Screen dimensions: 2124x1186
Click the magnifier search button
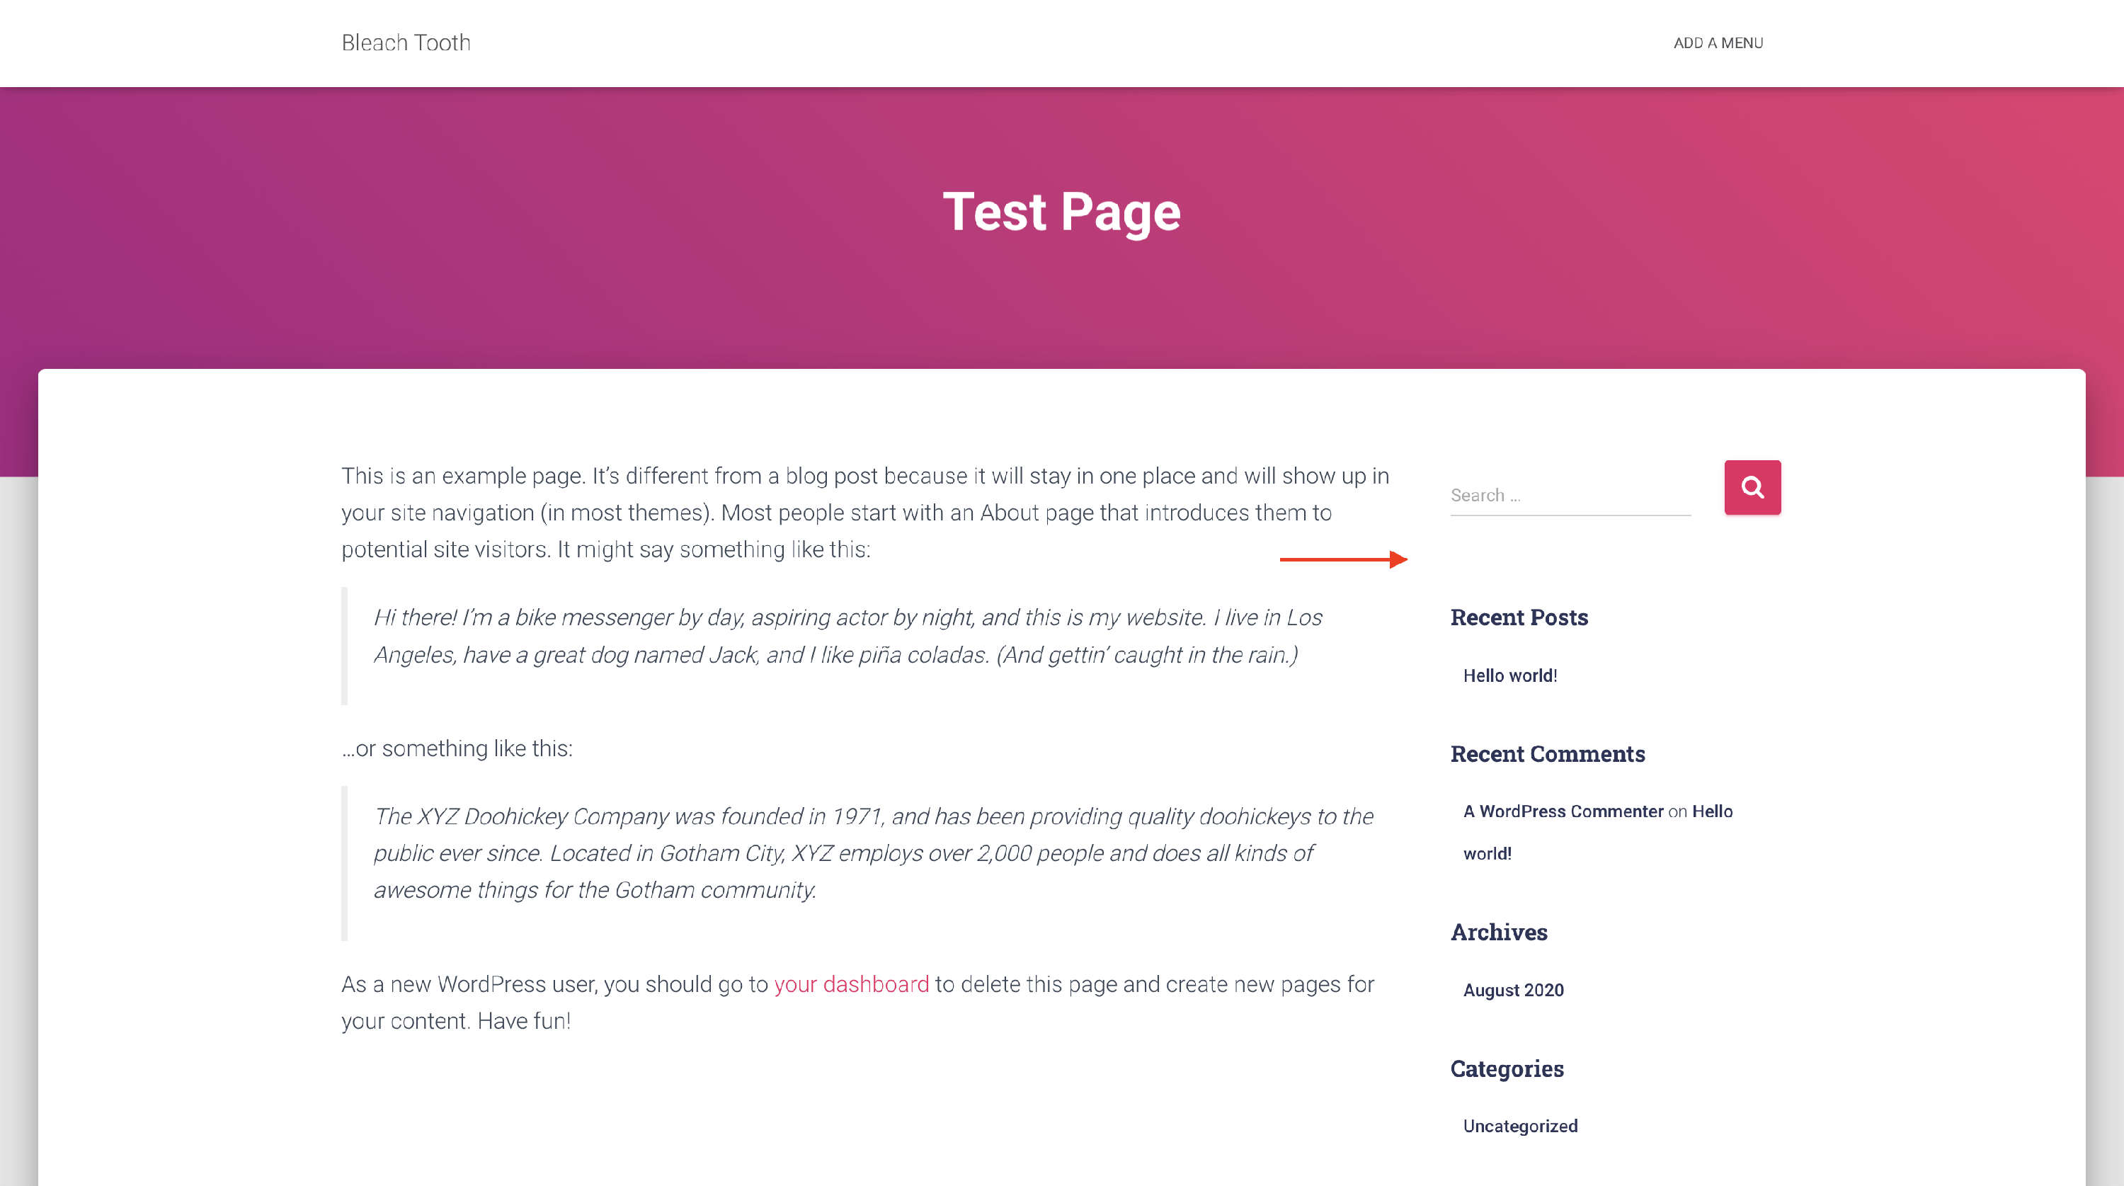pyautogui.click(x=1752, y=487)
